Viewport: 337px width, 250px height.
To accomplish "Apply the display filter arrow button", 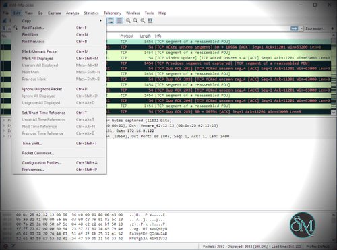I will point(294,28).
